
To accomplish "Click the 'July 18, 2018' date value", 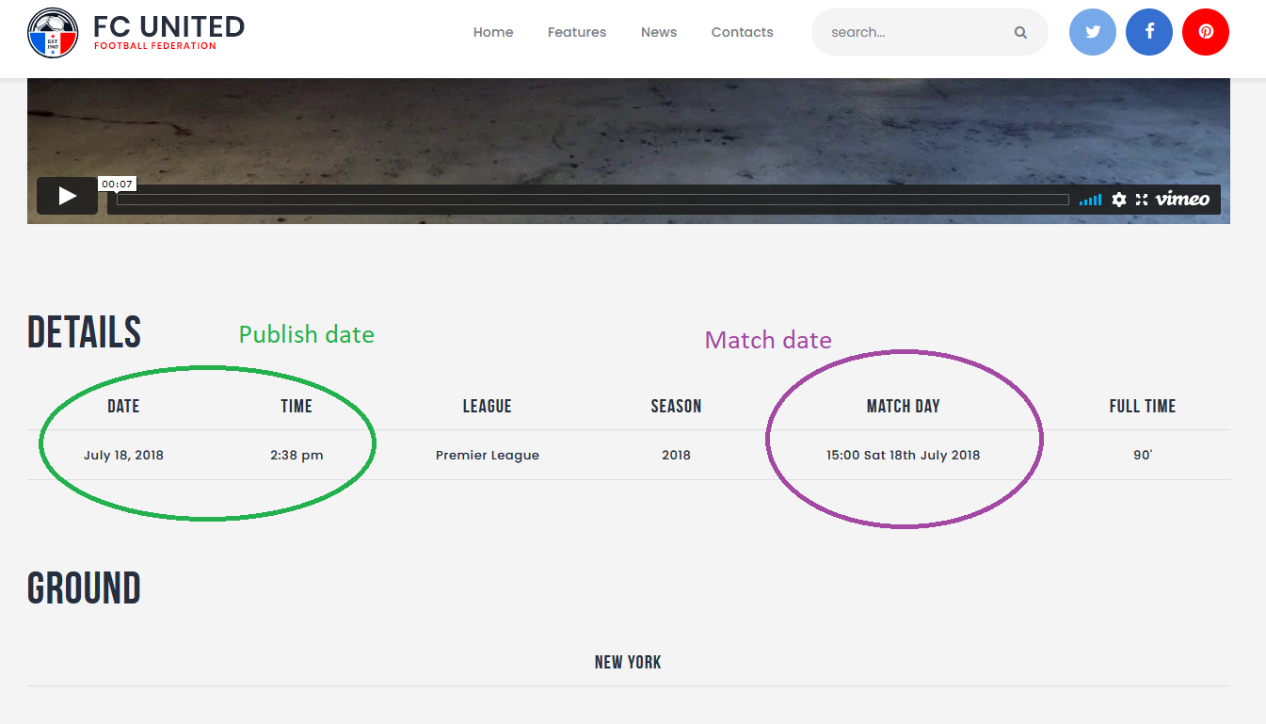I will [123, 455].
